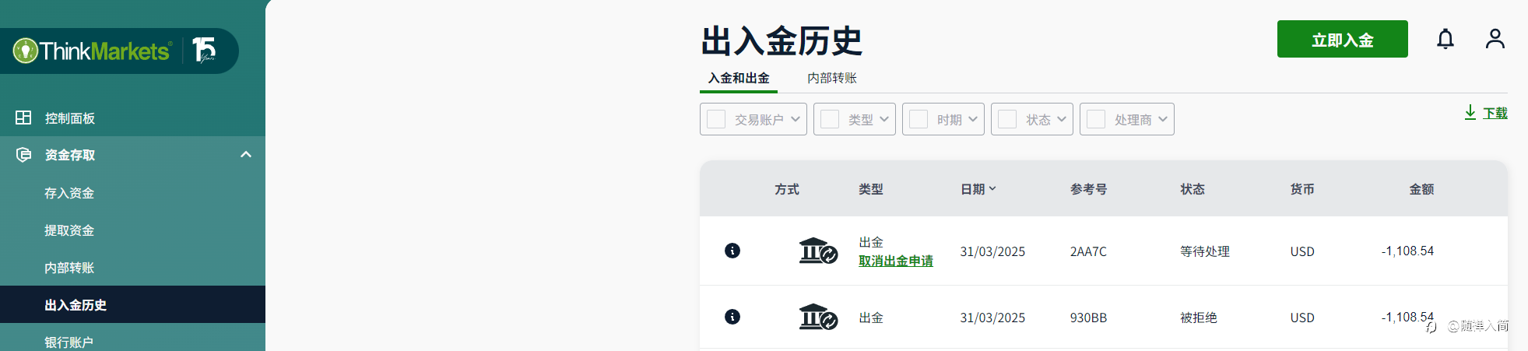Switch to the 内部转账 tab

click(x=831, y=78)
